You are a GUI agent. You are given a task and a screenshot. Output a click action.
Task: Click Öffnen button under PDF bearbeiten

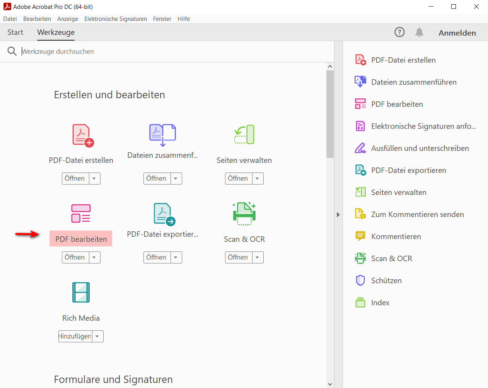pyautogui.click(x=75, y=257)
